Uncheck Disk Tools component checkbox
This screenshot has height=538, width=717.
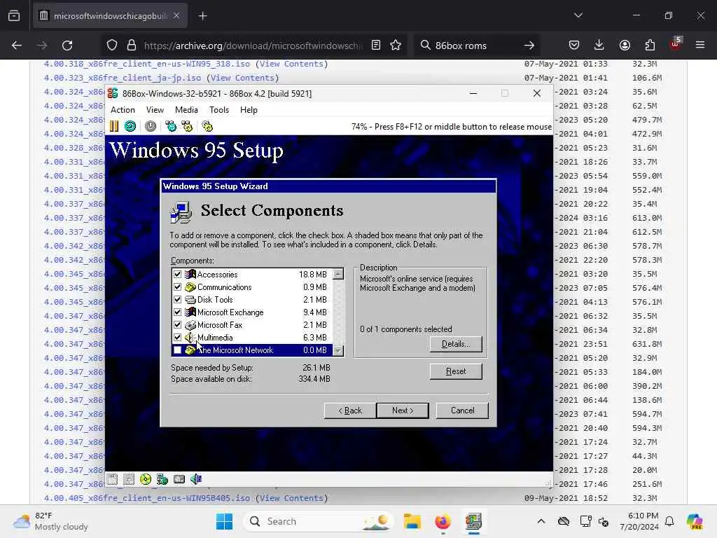point(177,300)
